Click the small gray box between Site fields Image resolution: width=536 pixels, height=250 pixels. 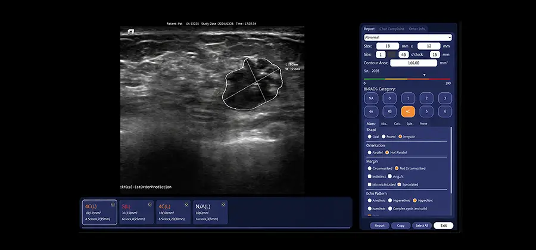click(392, 55)
